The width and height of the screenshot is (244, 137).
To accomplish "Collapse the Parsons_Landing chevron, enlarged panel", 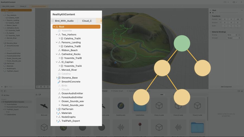I will [57, 42].
